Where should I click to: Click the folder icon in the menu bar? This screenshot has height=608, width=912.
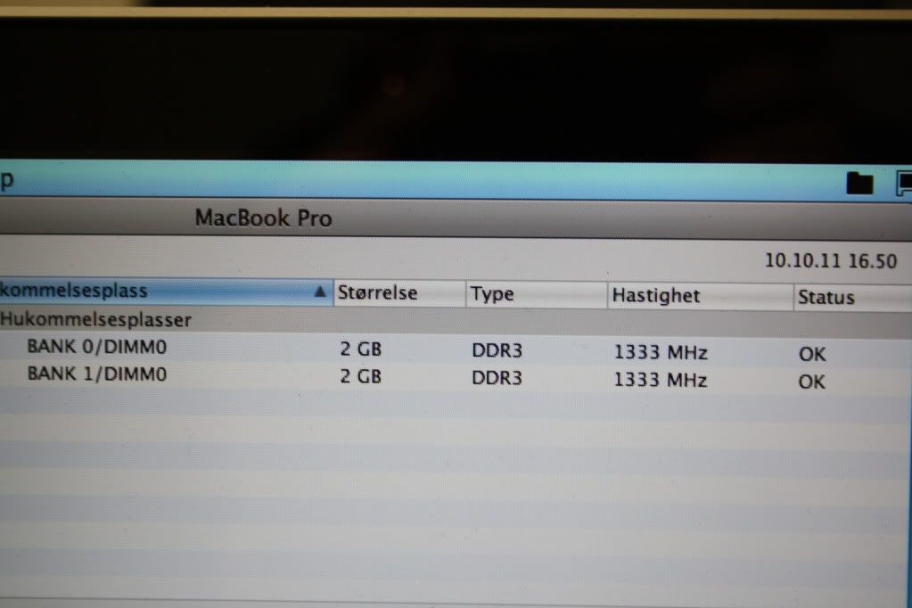pos(859,183)
